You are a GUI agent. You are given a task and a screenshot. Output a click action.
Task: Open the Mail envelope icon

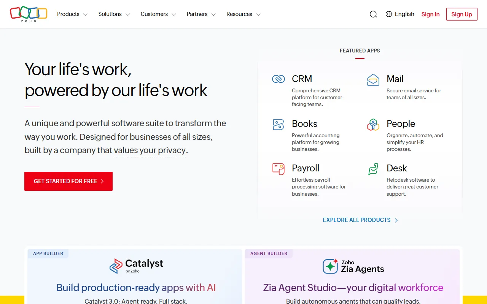373,80
